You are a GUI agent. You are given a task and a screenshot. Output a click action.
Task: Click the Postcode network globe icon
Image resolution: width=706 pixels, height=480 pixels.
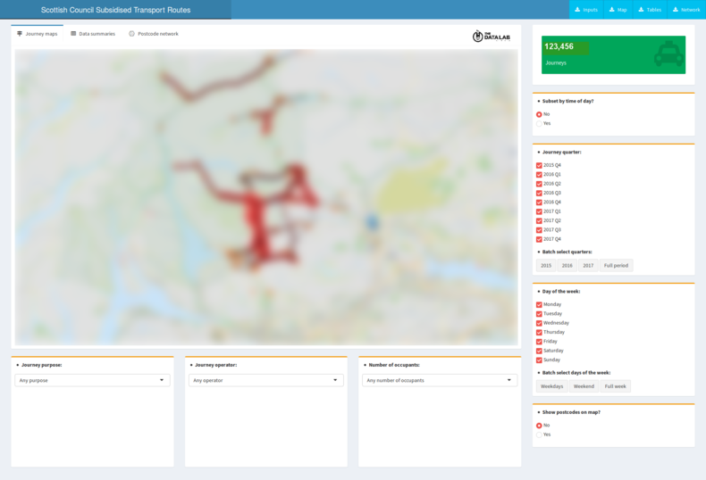[x=131, y=34]
